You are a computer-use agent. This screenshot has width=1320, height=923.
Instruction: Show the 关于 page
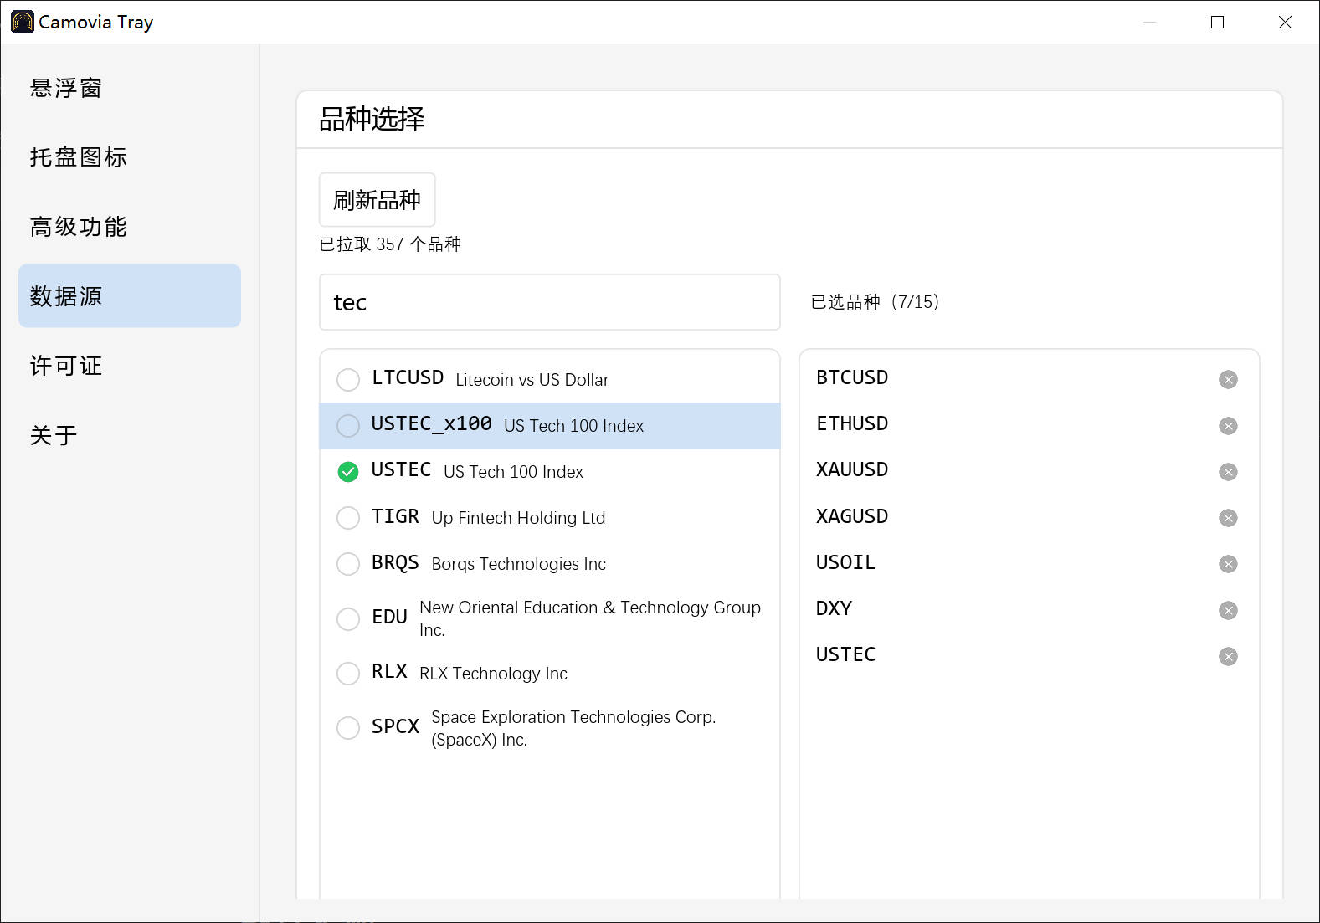coord(130,435)
